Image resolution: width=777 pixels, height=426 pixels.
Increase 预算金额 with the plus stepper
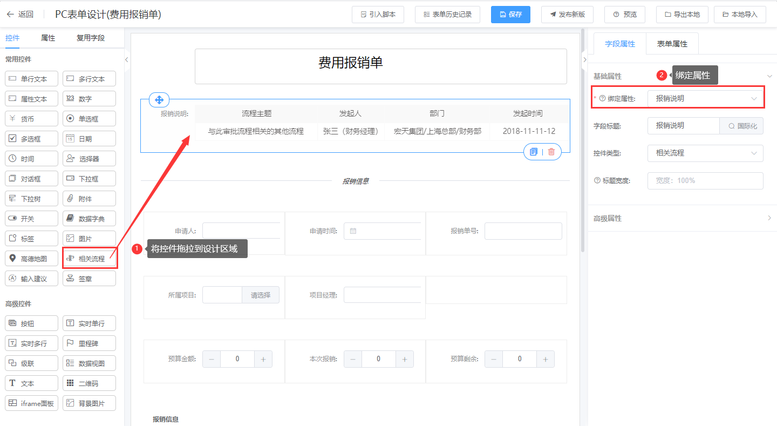tap(263, 359)
